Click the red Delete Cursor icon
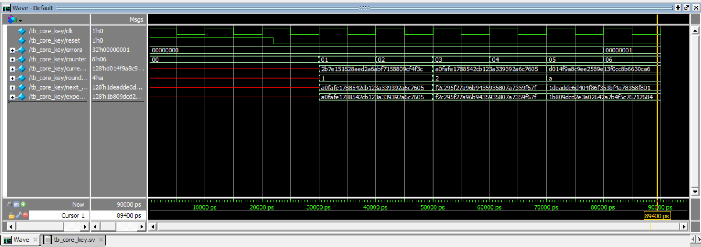Screen dimensions: 701x247 25,215
